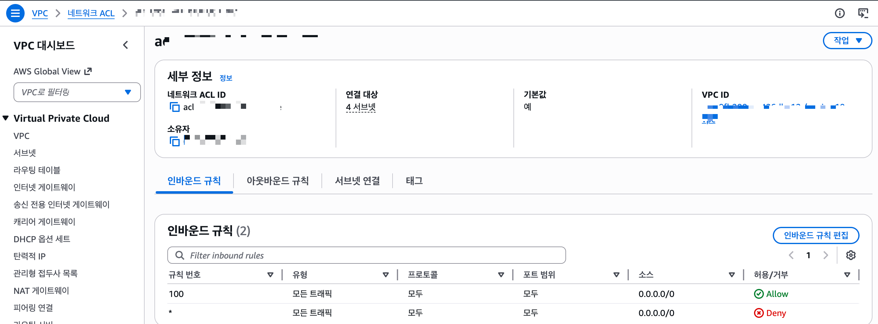Sort by 허용/거부 column

pyautogui.click(x=847, y=275)
